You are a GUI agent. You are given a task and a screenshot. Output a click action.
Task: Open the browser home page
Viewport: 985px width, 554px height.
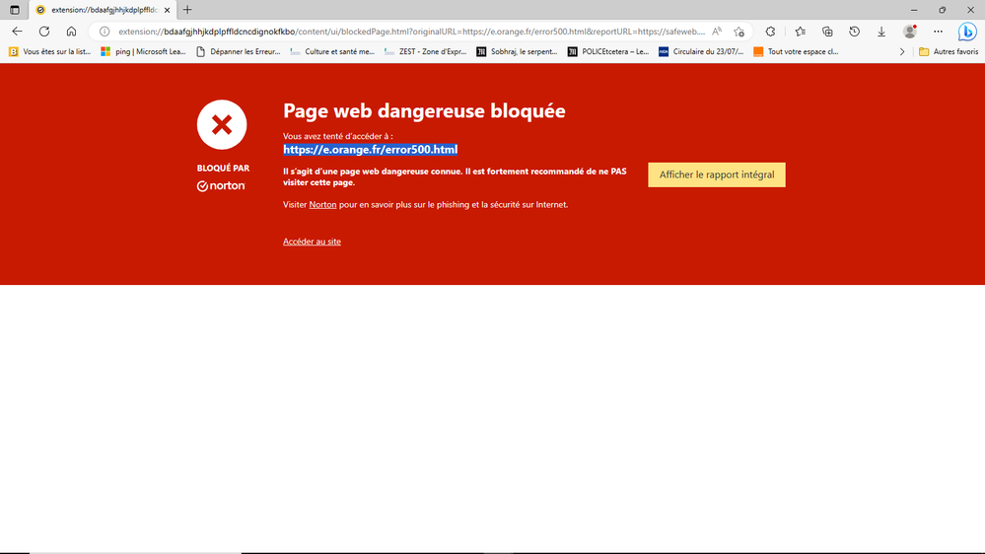(71, 32)
